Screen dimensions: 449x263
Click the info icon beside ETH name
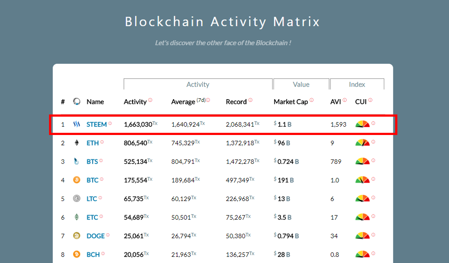pyautogui.click(x=102, y=142)
